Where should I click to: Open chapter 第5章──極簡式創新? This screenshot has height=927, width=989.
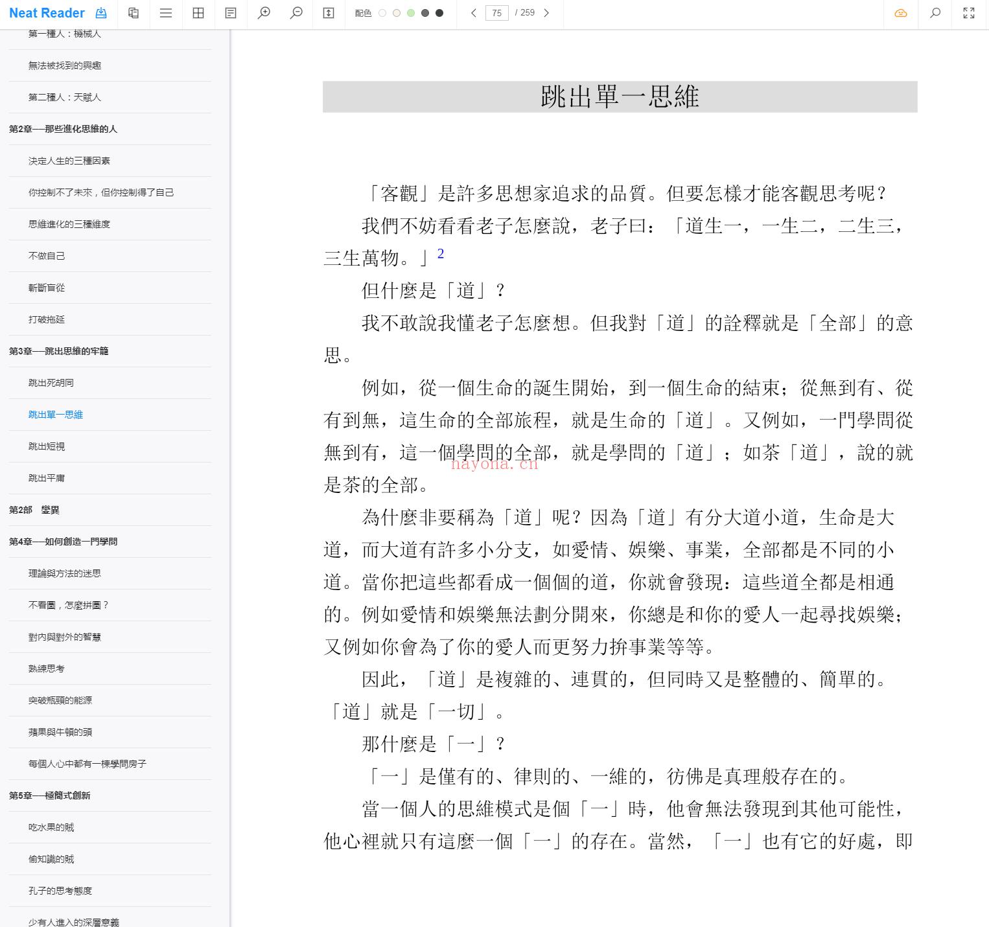pos(49,795)
